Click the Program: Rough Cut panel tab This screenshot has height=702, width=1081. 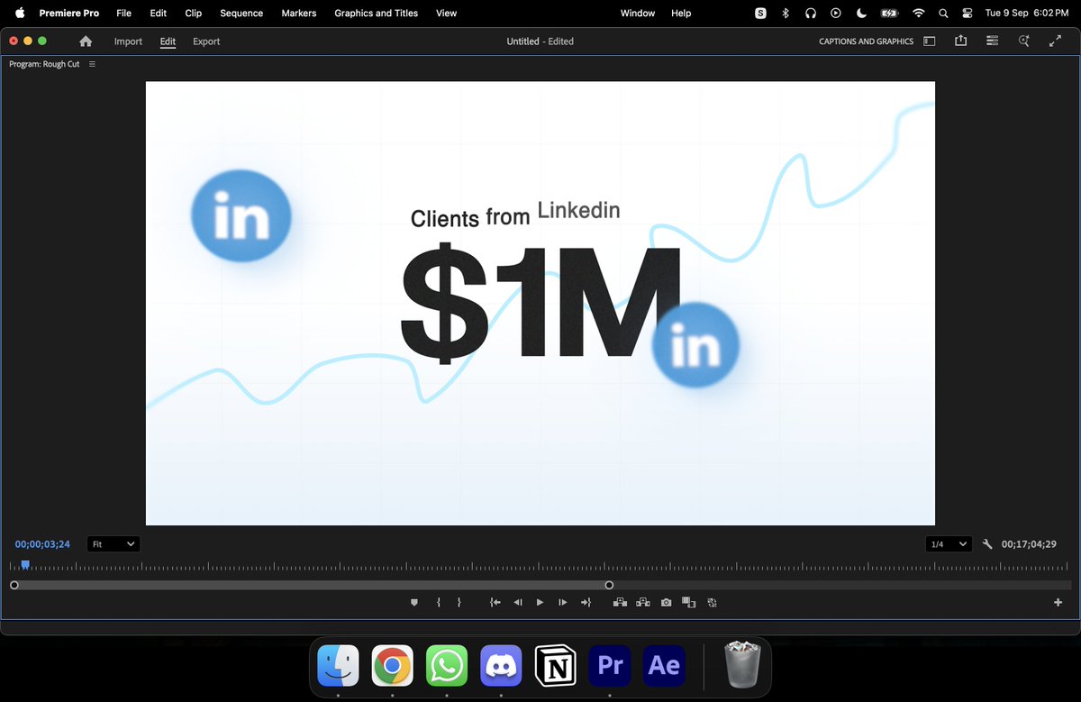pos(44,64)
